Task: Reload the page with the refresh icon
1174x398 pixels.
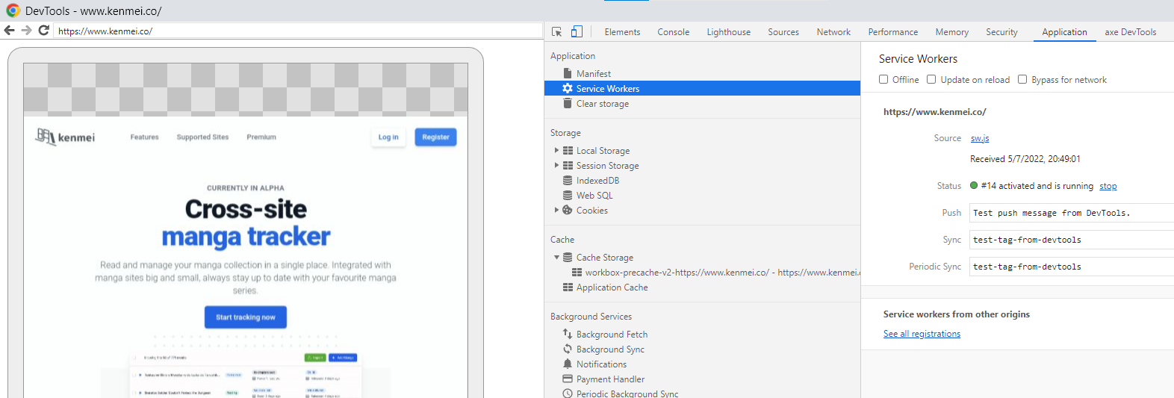Action: (43, 31)
